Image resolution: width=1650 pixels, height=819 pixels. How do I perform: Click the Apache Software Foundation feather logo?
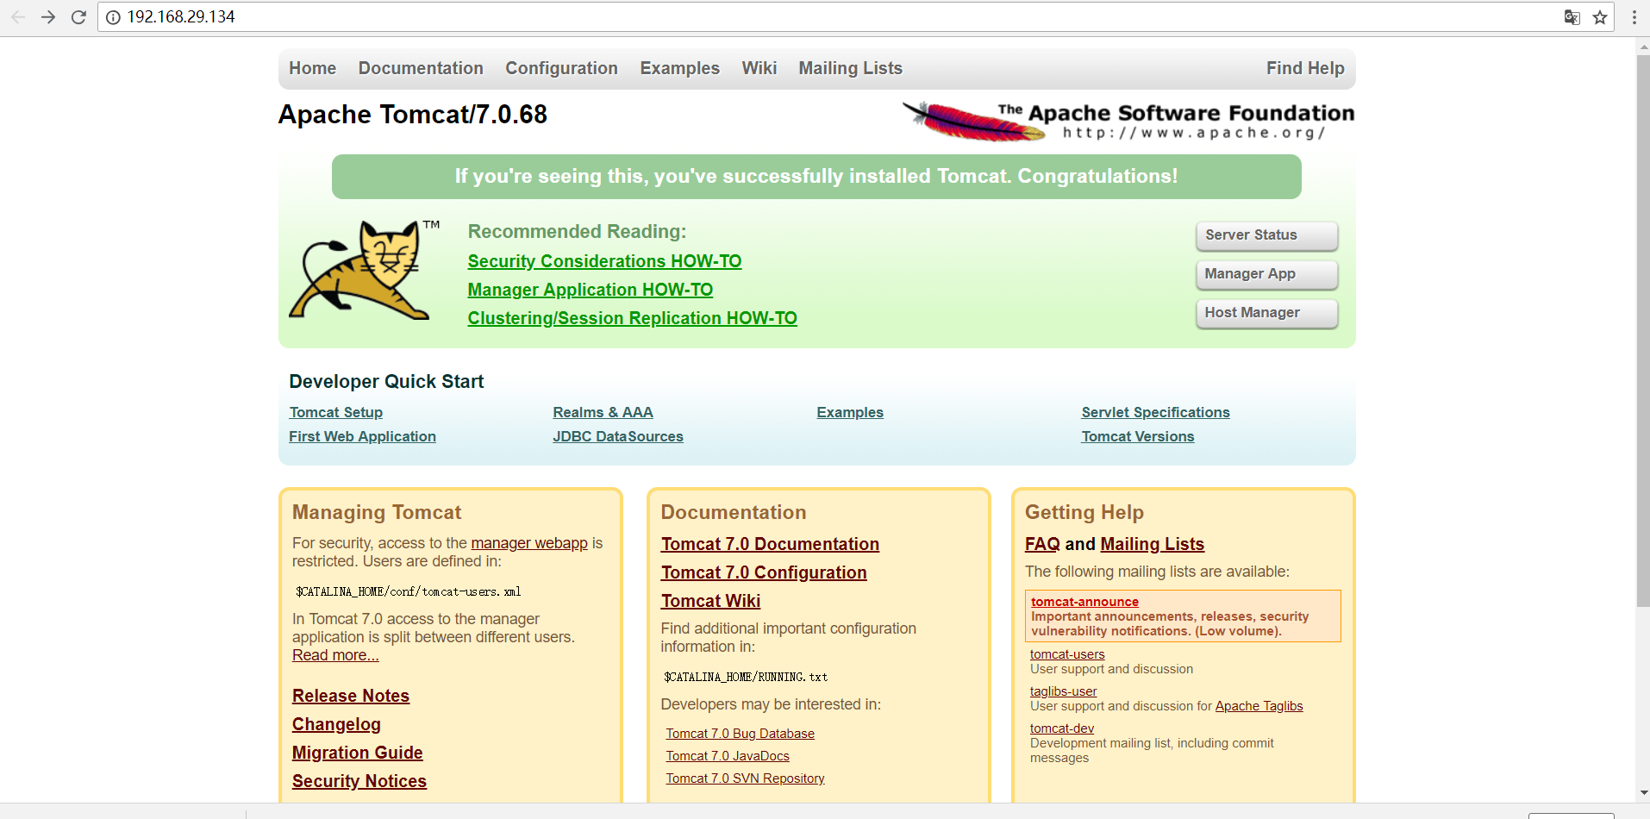[x=1128, y=121]
